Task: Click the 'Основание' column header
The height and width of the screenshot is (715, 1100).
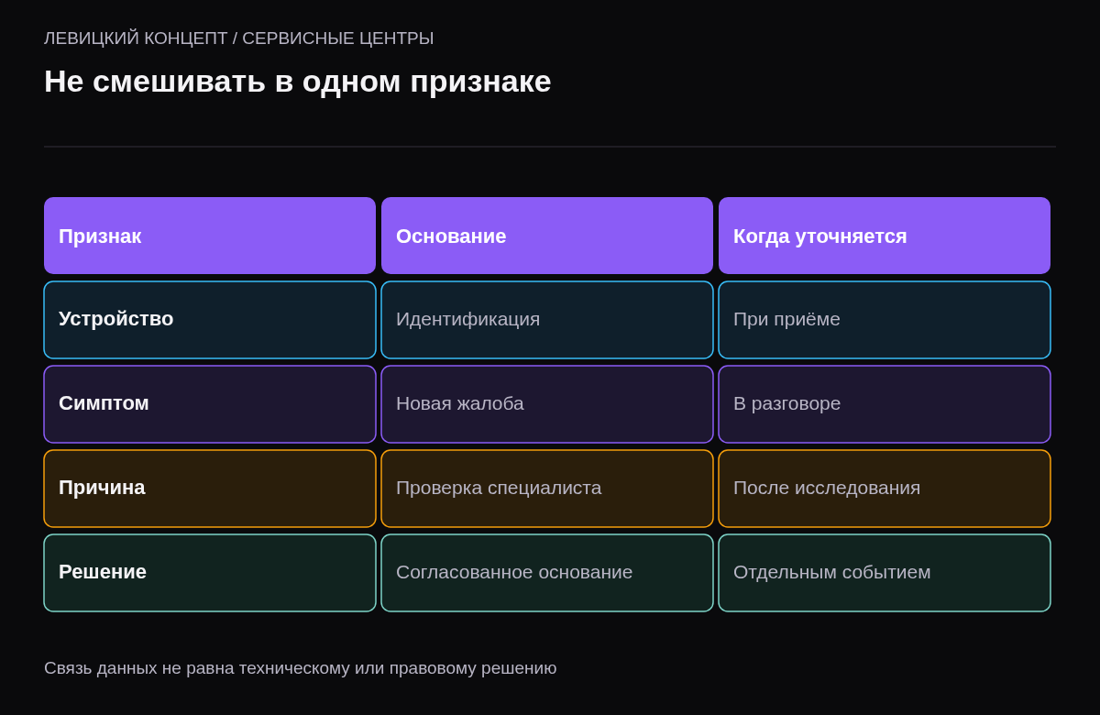Action: pyautogui.click(x=547, y=236)
